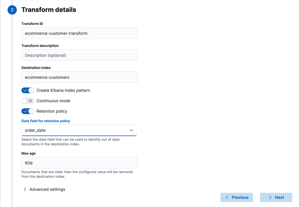Click the Max age input showing 60d
This screenshot has width=299, height=207.
pyautogui.click(x=79, y=163)
